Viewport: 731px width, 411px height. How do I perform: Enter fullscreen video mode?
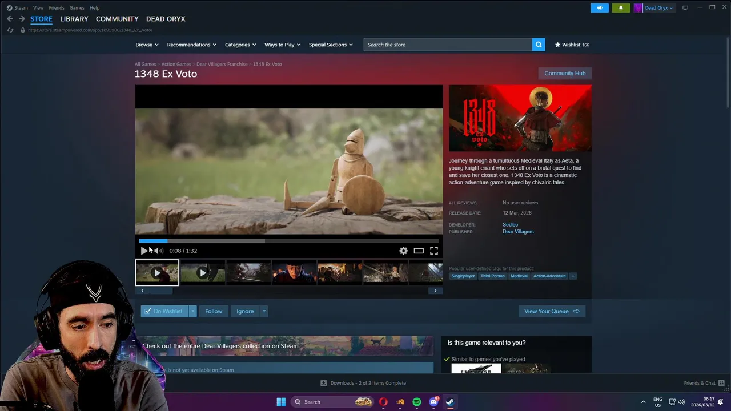(434, 251)
